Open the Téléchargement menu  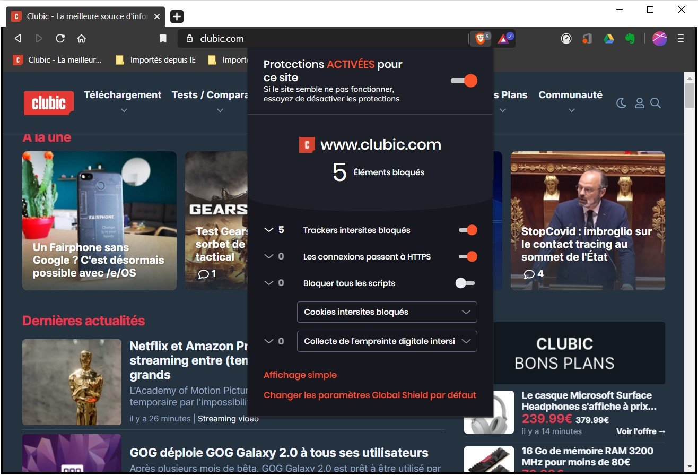(x=123, y=94)
